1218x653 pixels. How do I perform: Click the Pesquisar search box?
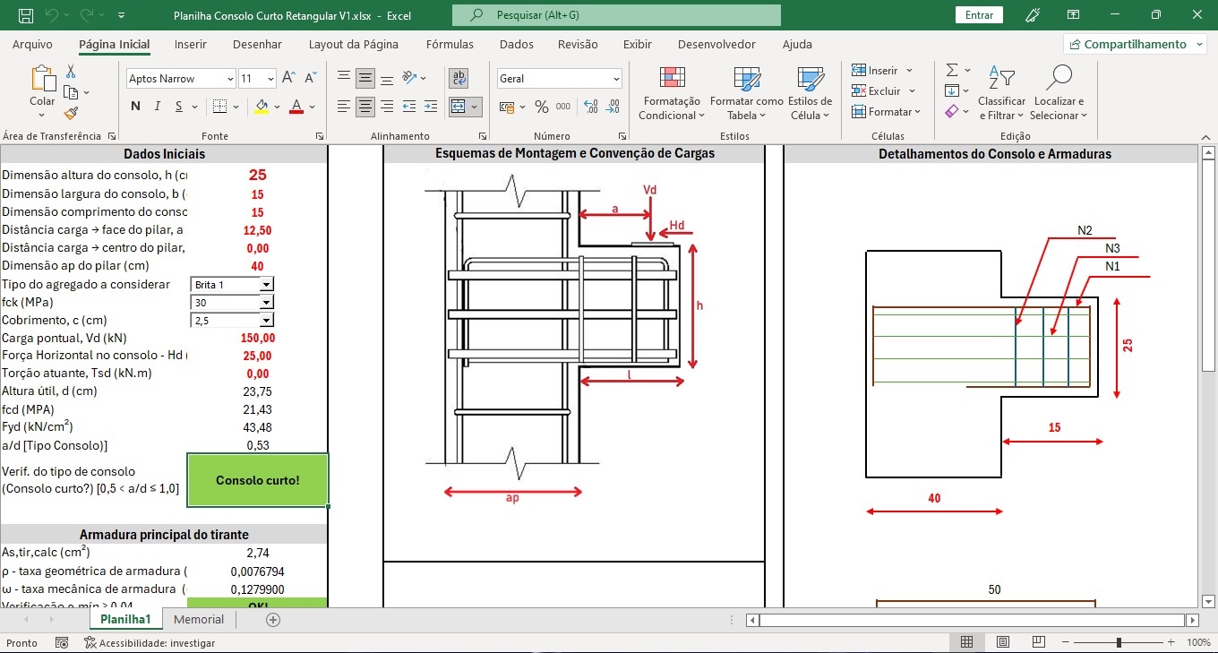616,15
